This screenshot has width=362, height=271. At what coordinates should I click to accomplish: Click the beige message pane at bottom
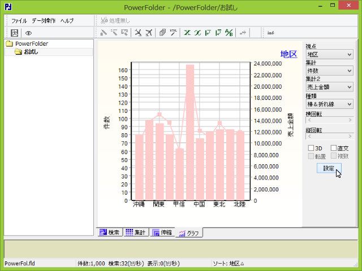[181, 249]
